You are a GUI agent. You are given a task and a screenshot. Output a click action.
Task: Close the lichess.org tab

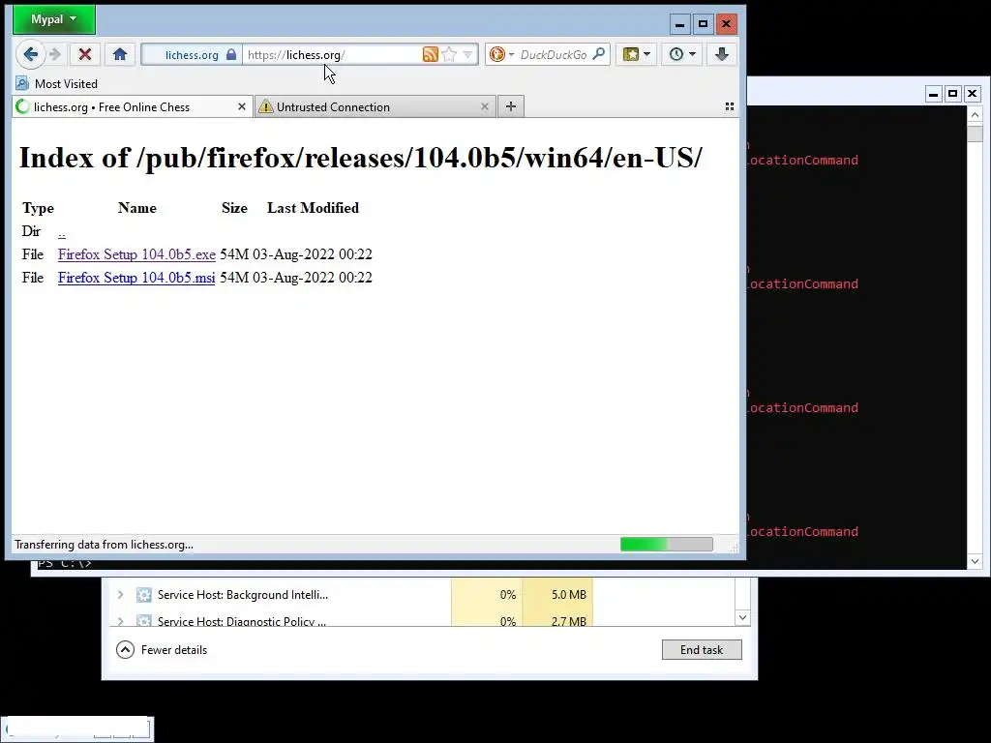coord(241,106)
